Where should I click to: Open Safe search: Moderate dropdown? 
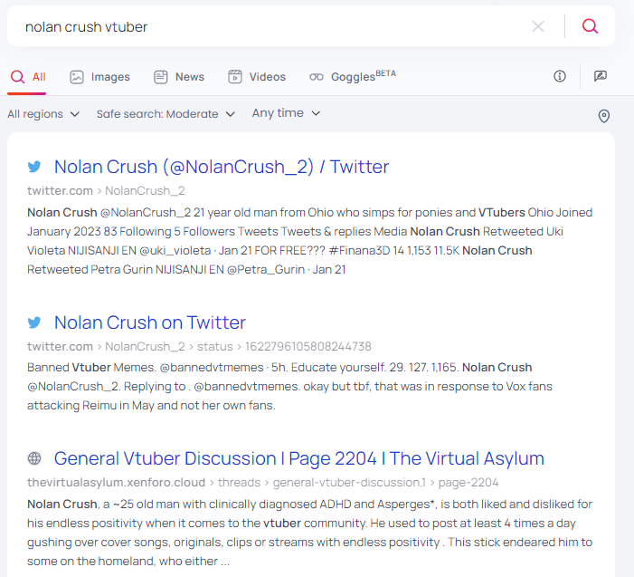click(x=166, y=114)
